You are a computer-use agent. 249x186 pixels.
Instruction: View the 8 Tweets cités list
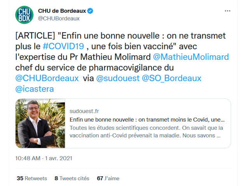click(72, 178)
